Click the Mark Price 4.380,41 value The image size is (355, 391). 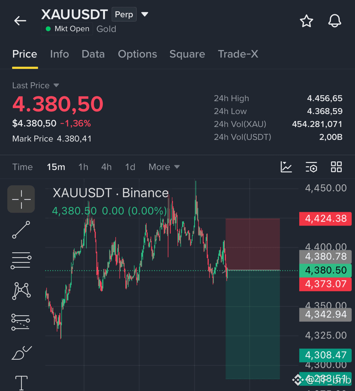point(74,138)
